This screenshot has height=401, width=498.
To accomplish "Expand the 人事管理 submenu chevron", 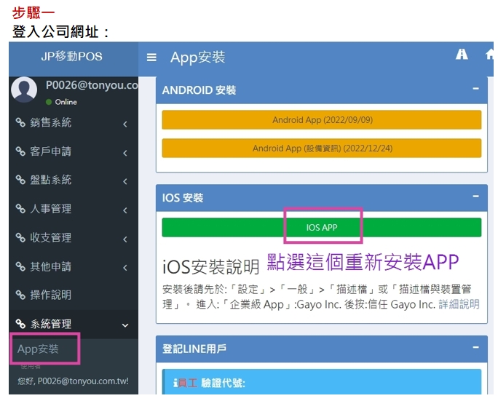I will pos(125,210).
